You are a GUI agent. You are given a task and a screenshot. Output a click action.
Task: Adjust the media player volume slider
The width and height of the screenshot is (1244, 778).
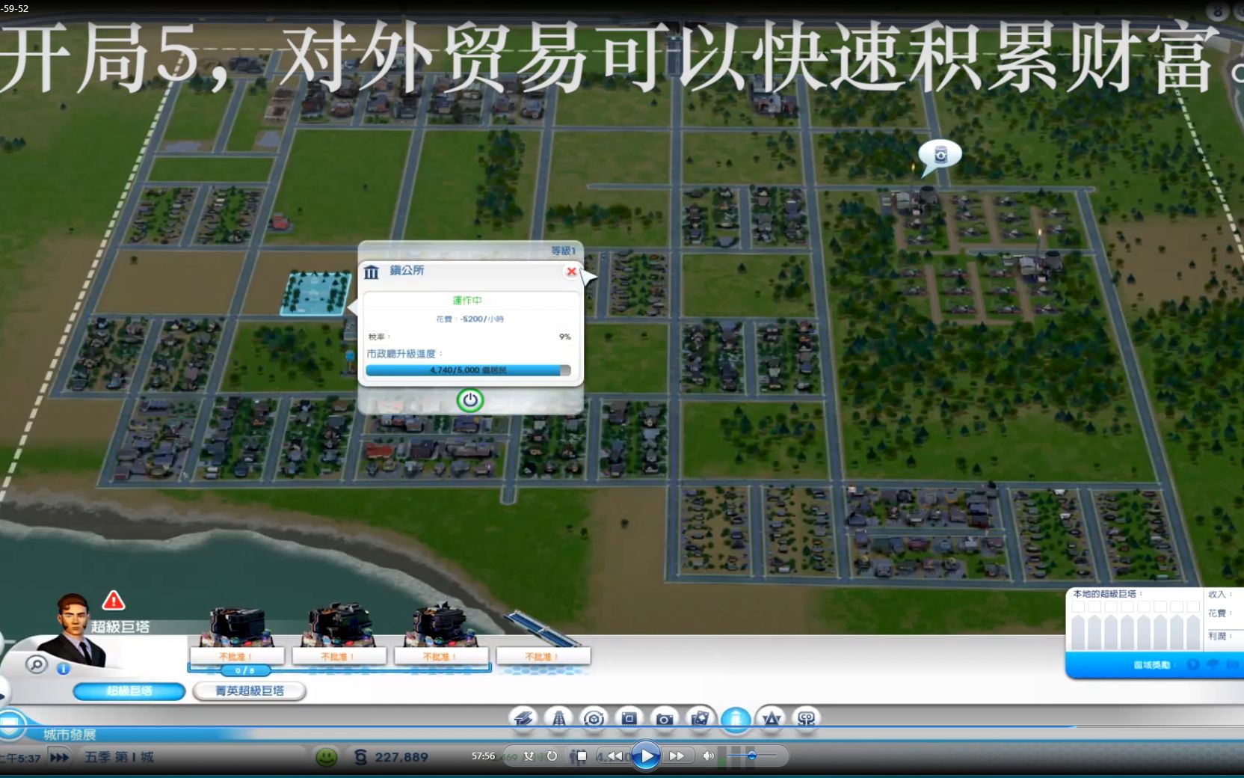751,756
